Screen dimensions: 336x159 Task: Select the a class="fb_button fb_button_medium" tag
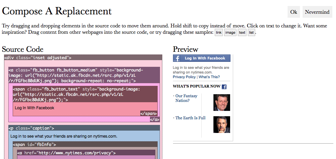coord(84,75)
